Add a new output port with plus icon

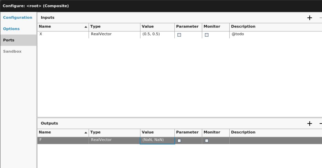click(x=310, y=123)
